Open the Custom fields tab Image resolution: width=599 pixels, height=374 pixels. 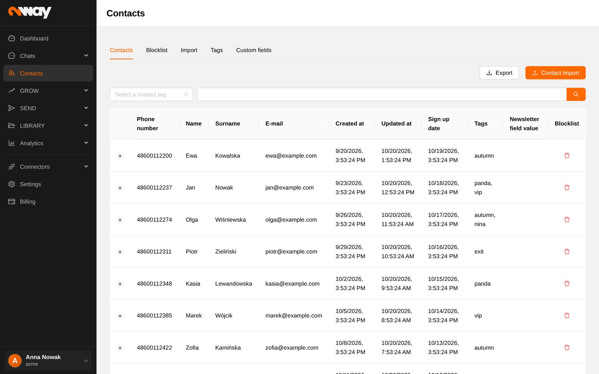pyautogui.click(x=254, y=50)
